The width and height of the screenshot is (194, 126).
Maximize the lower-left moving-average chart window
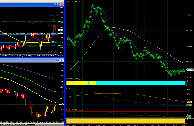click(x=60, y=60)
